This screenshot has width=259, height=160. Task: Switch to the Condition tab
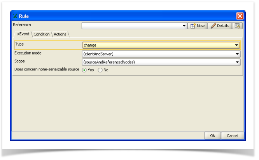41,34
